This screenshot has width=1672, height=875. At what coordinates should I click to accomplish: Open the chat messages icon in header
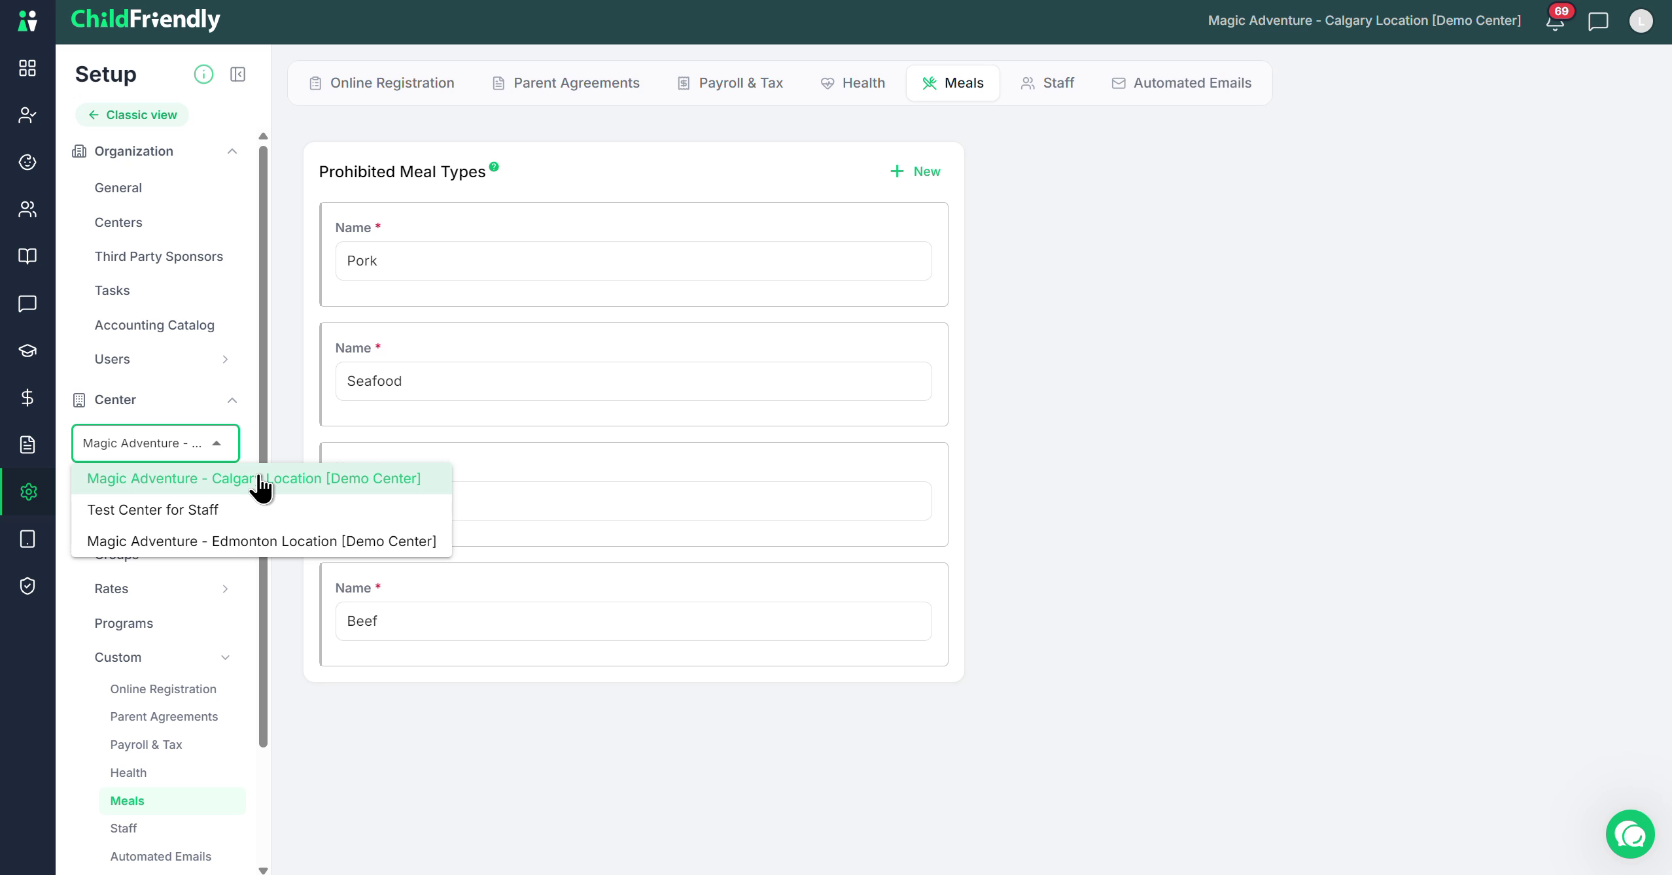tap(1598, 22)
